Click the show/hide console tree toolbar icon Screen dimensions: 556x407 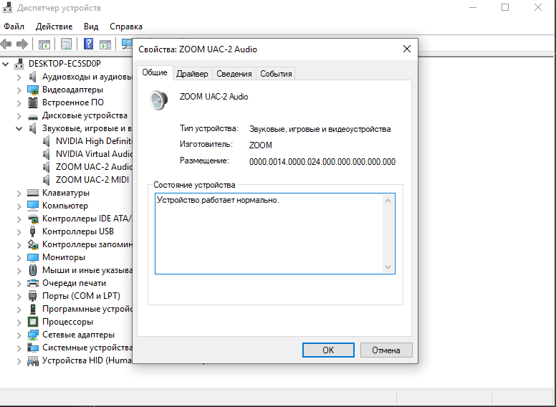point(44,44)
